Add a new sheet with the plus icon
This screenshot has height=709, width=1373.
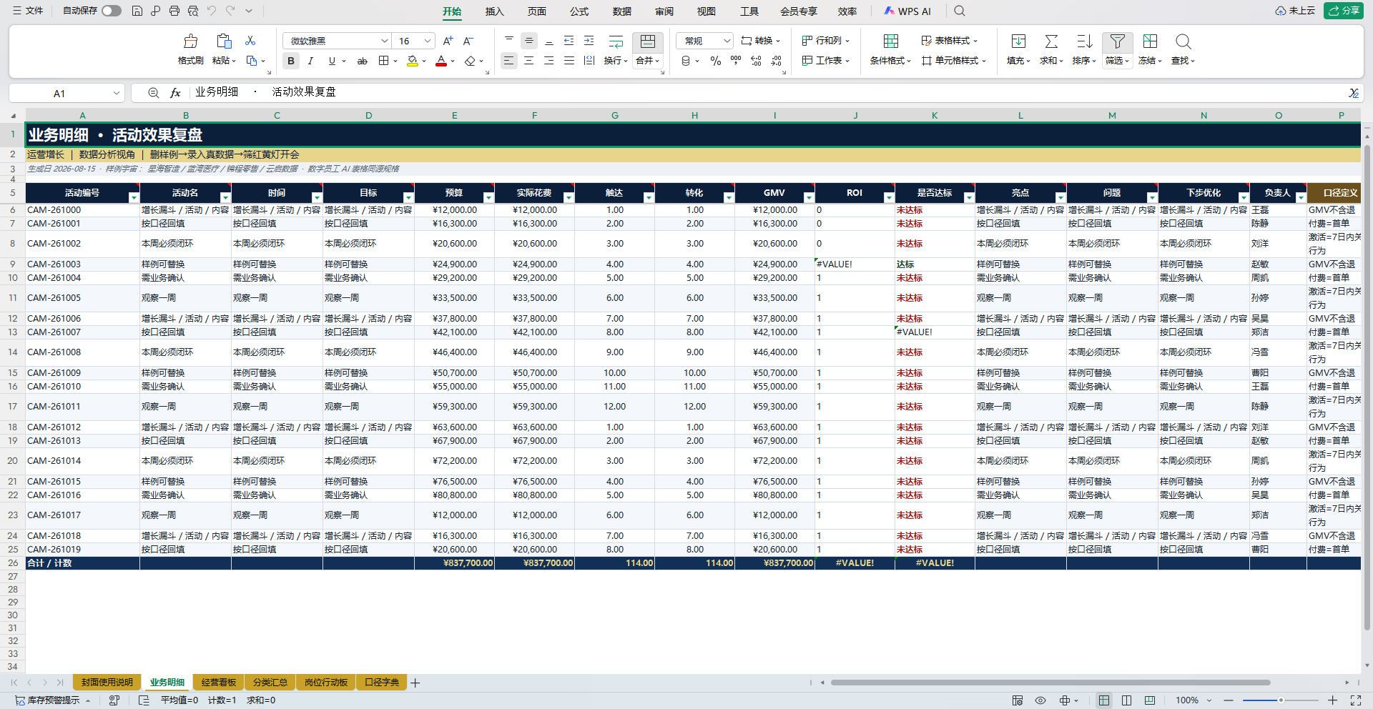(415, 683)
